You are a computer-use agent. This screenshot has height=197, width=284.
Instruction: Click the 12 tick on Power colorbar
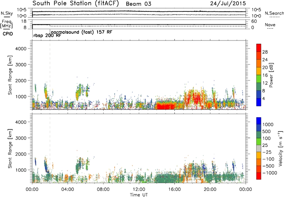(265, 83)
